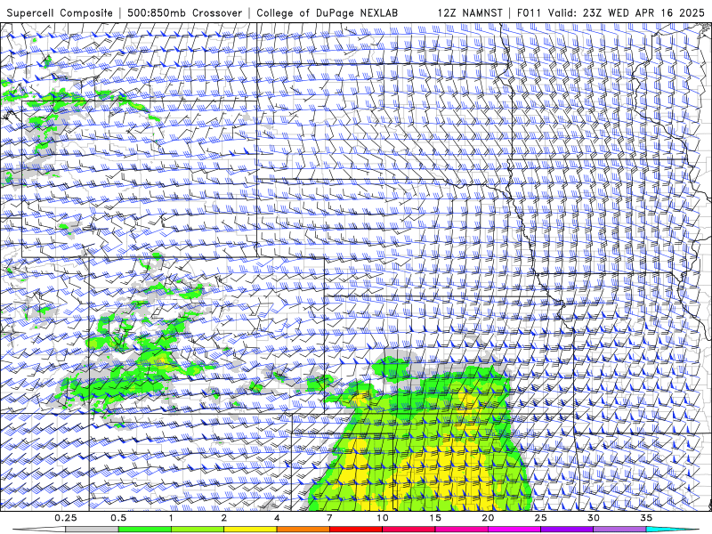Click the valid time 23Z WED APR 16 2025
This screenshot has width=712, height=534.
[643, 12]
